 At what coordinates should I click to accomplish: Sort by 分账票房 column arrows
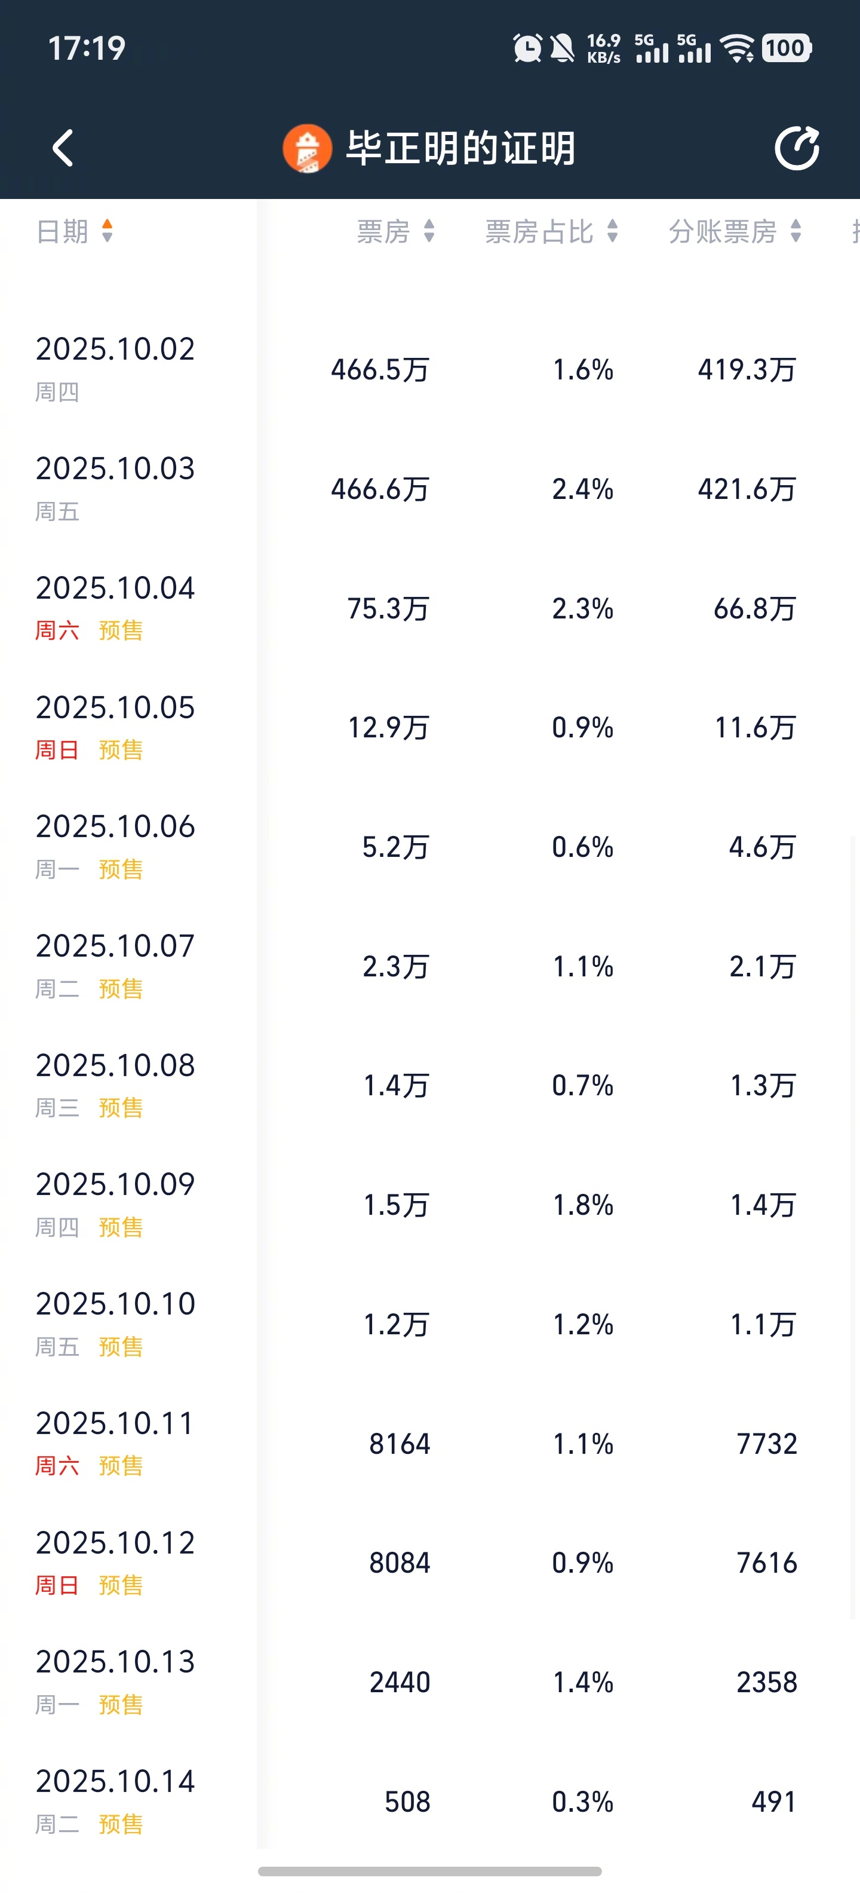click(795, 231)
